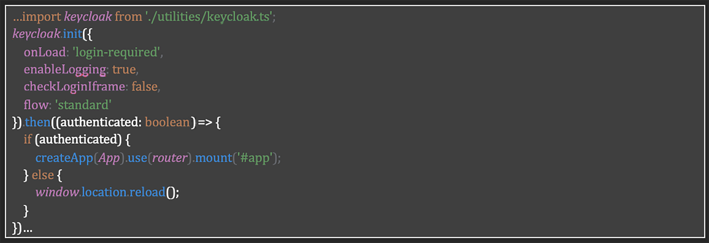
Task: Click the 'standard' string value
Action: (x=83, y=105)
